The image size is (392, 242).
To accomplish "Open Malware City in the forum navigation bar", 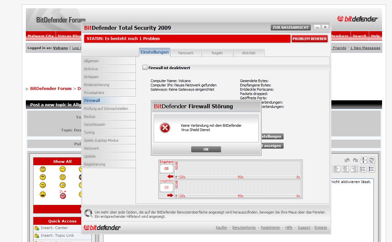I will click(x=41, y=36).
